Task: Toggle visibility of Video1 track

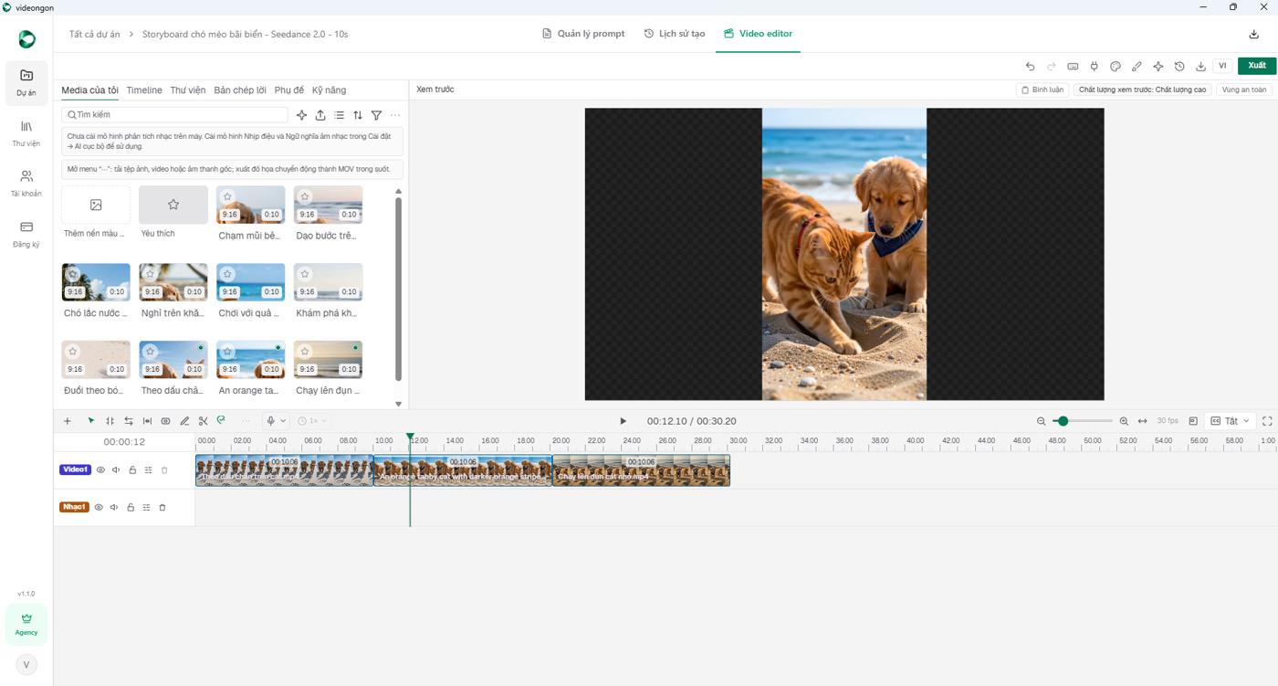Action: click(x=100, y=470)
